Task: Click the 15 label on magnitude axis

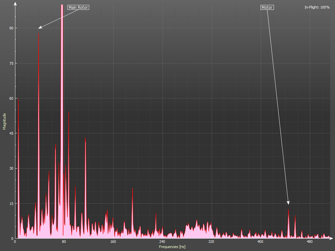Action: pyautogui.click(x=11, y=204)
